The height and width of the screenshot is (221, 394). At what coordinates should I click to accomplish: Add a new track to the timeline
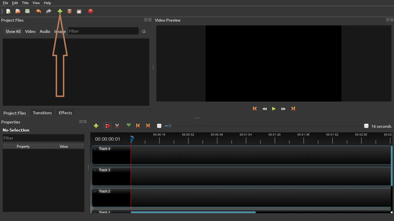point(96,126)
